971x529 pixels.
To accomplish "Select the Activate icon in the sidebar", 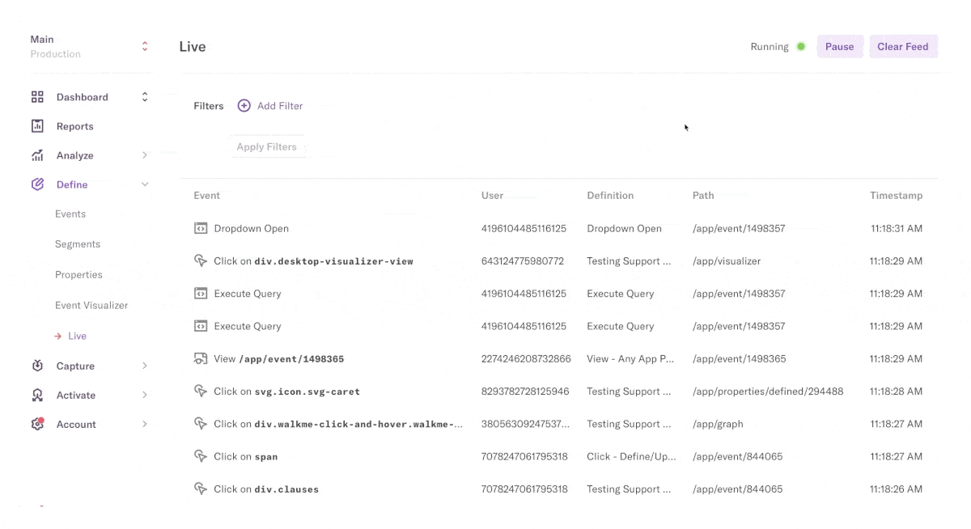I will coord(37,395).
